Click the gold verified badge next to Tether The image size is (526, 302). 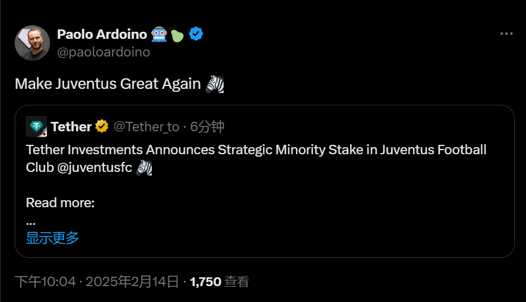pos(102,127)
